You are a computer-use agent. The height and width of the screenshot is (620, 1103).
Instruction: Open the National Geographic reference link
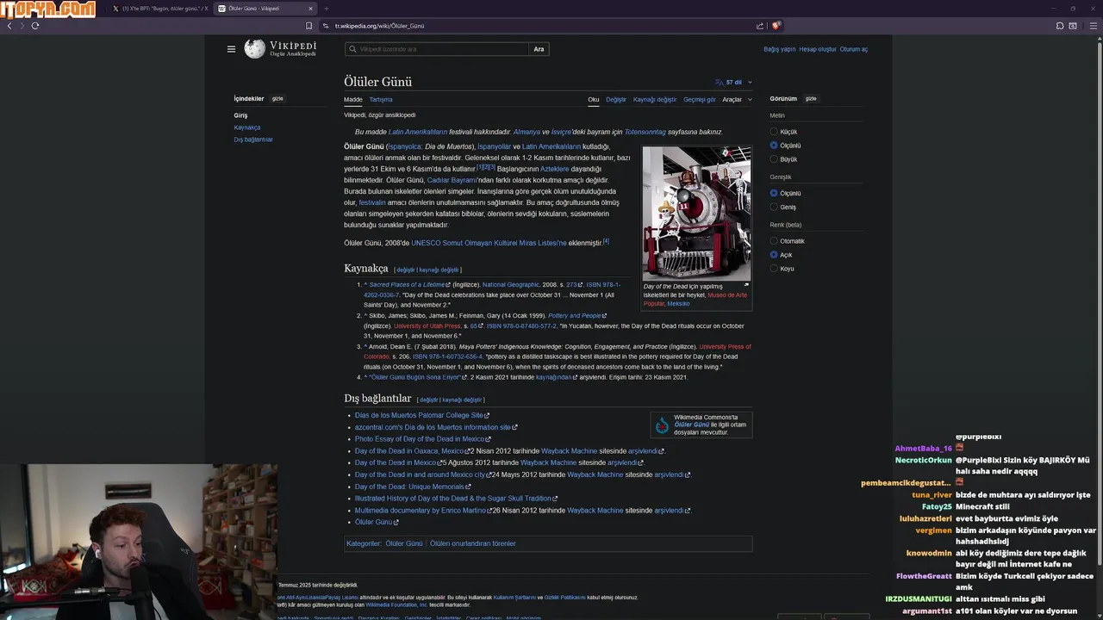coord(511,284)
